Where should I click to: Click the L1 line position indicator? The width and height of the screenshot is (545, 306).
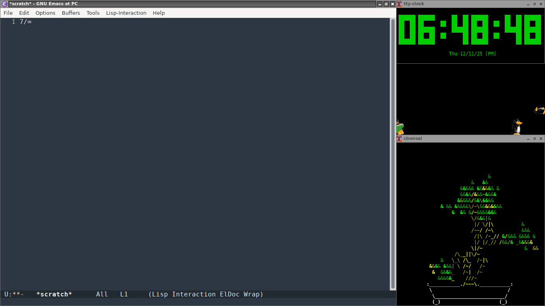point(124,294)
